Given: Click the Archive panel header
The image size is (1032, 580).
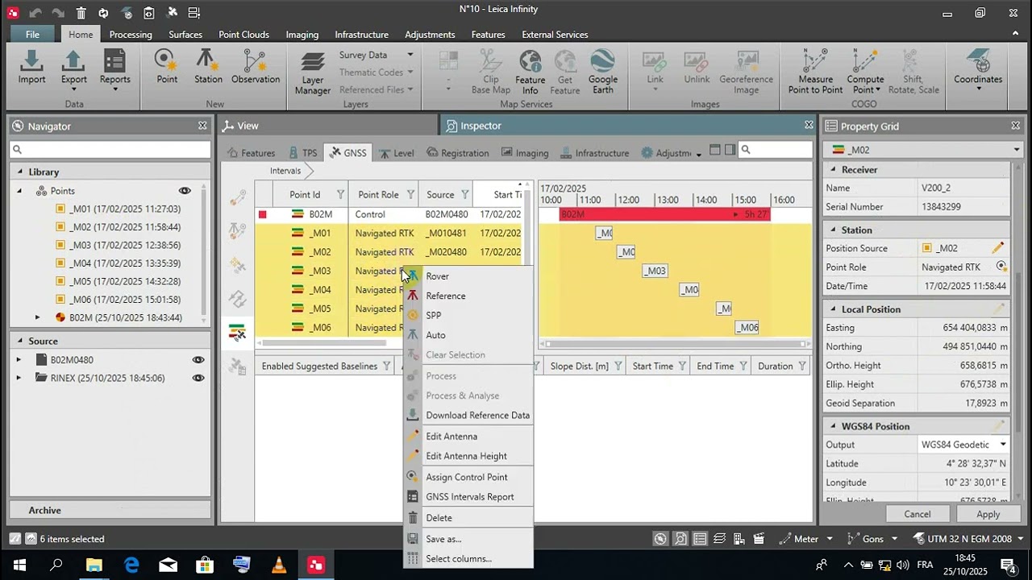Looking at the screenshot, I should [x=110, y=510].
